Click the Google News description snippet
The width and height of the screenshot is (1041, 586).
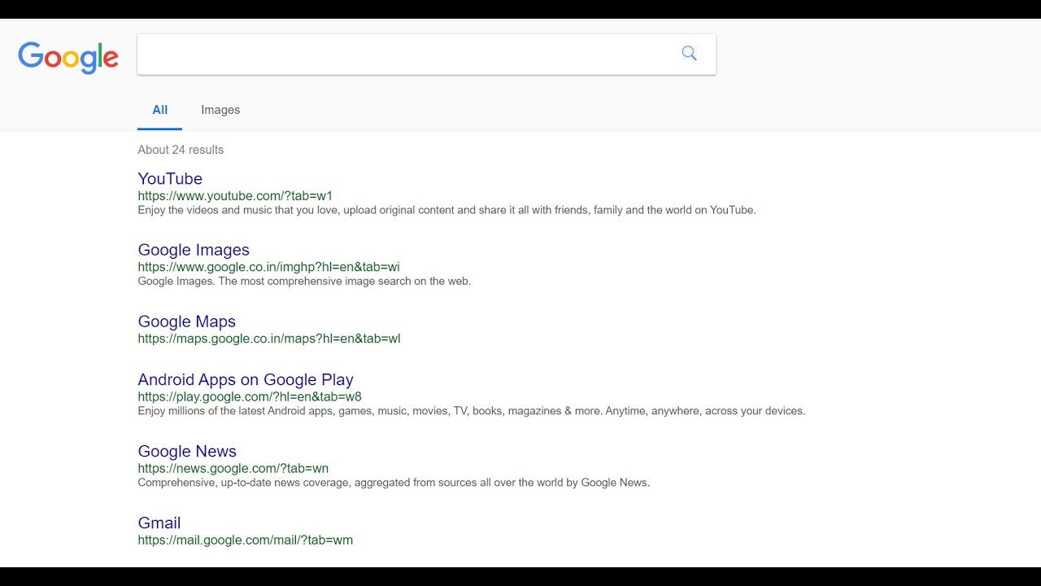pyautogui.click(x=394, y=483)
